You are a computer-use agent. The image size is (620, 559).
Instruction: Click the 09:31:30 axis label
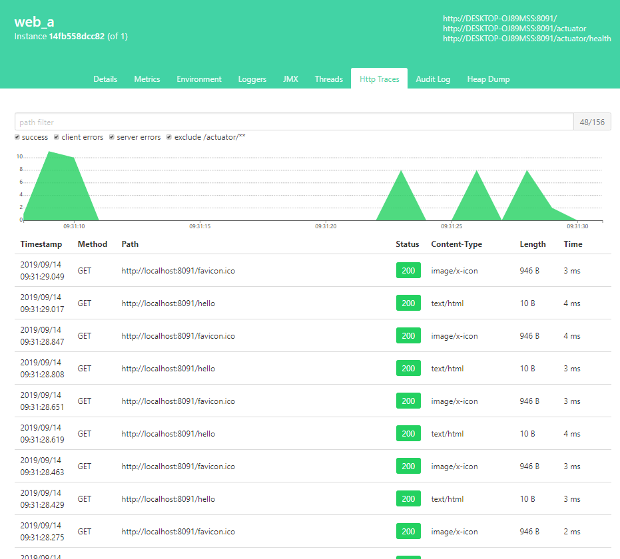[x=577, y=226]
